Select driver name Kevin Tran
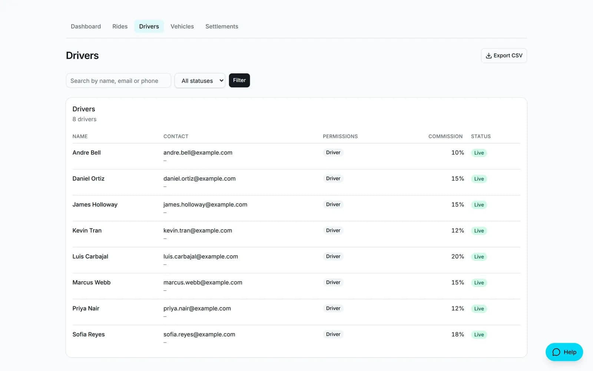Image resolution: width=593 pixels, height=371 pixels. (x=87, y=230)
